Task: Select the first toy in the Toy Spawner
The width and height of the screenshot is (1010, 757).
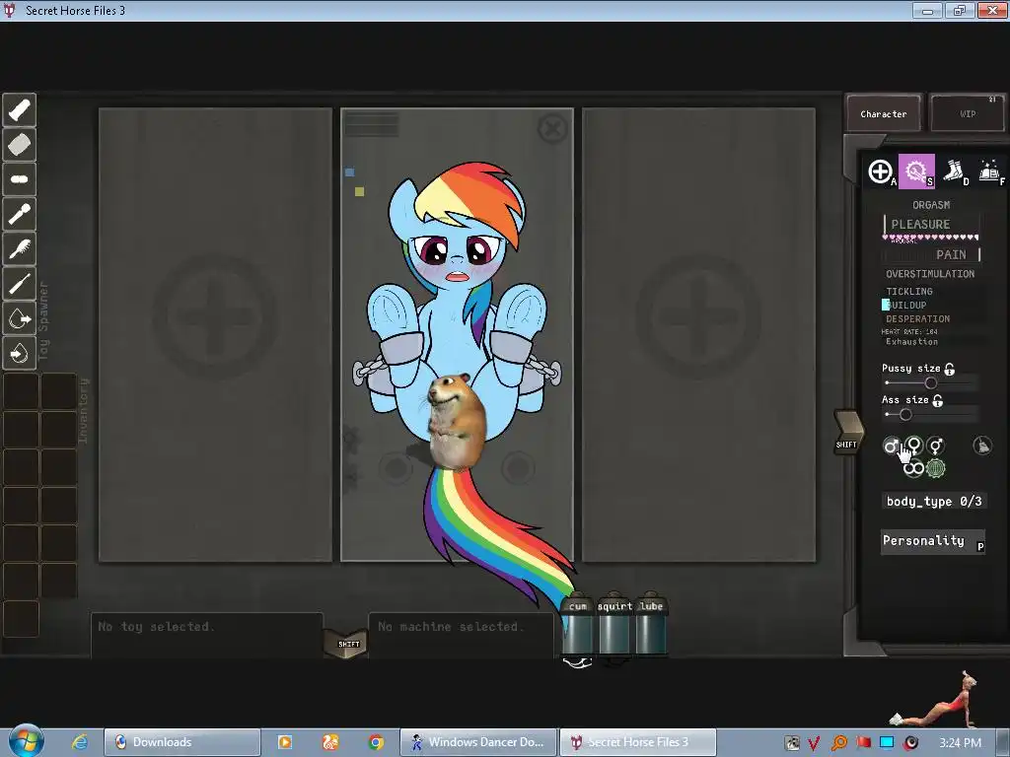Action: click(x=20, y=110)
